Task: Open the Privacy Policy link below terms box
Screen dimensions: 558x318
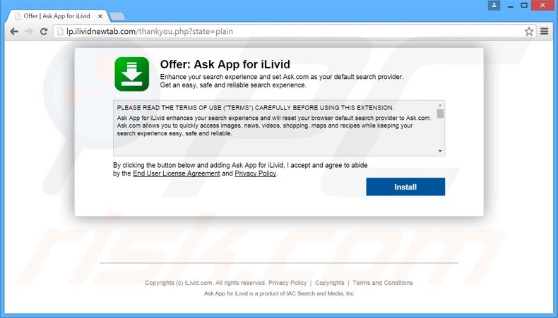Action: point(255,173)
